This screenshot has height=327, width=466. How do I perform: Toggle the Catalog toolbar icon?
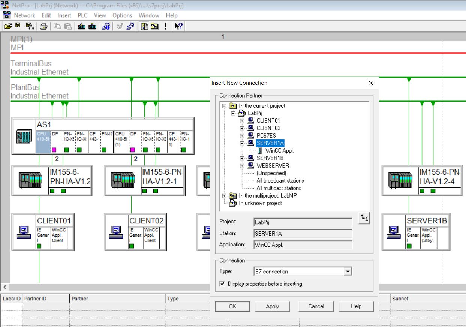[144, 26]
